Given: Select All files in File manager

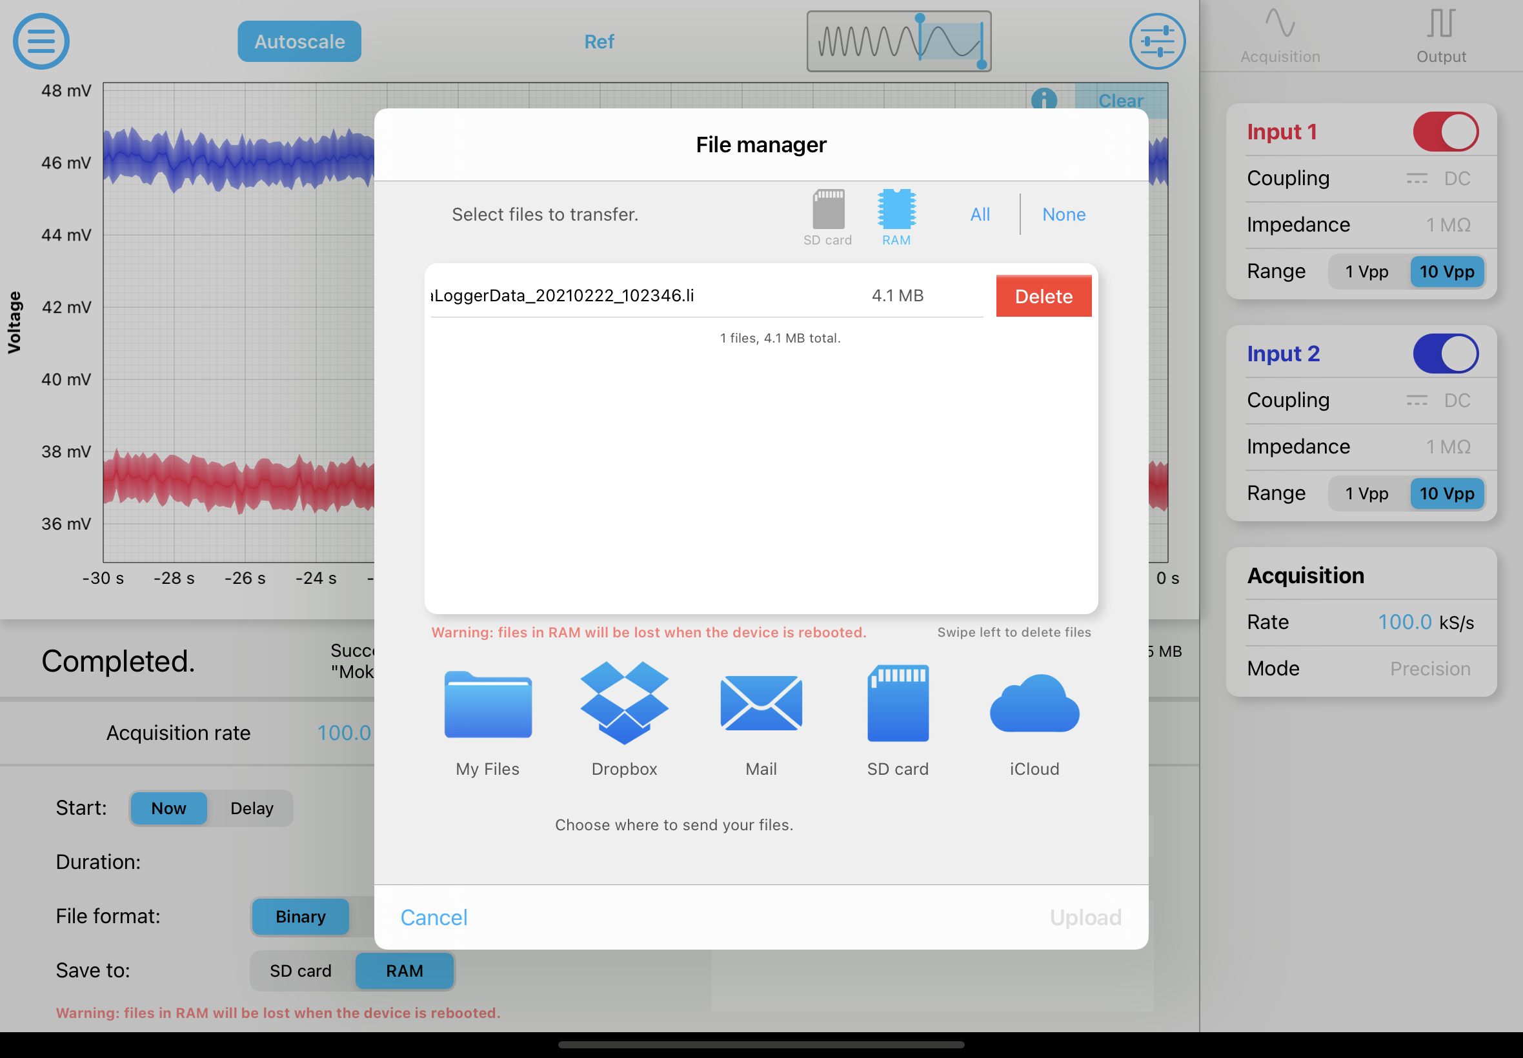Looking at the screenshot, I should (980, 214).
